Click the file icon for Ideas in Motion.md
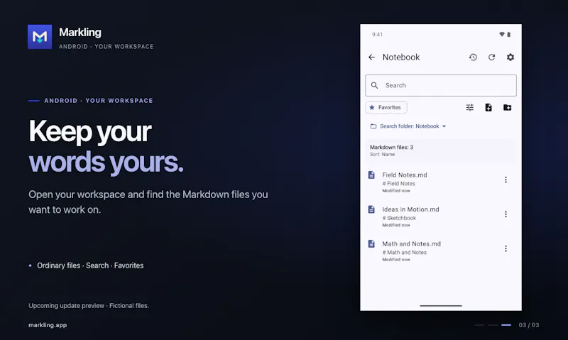Viewport: 568px width, 340px height. [x=371, y=209]
